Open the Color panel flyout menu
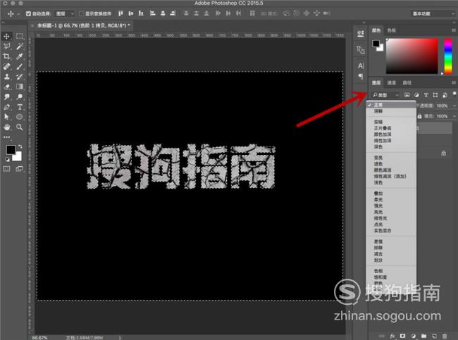 pos(454,30)
